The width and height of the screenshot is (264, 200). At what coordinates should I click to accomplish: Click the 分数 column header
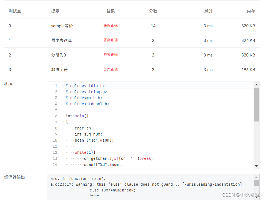pyautogui.click(x=153, y=11)
